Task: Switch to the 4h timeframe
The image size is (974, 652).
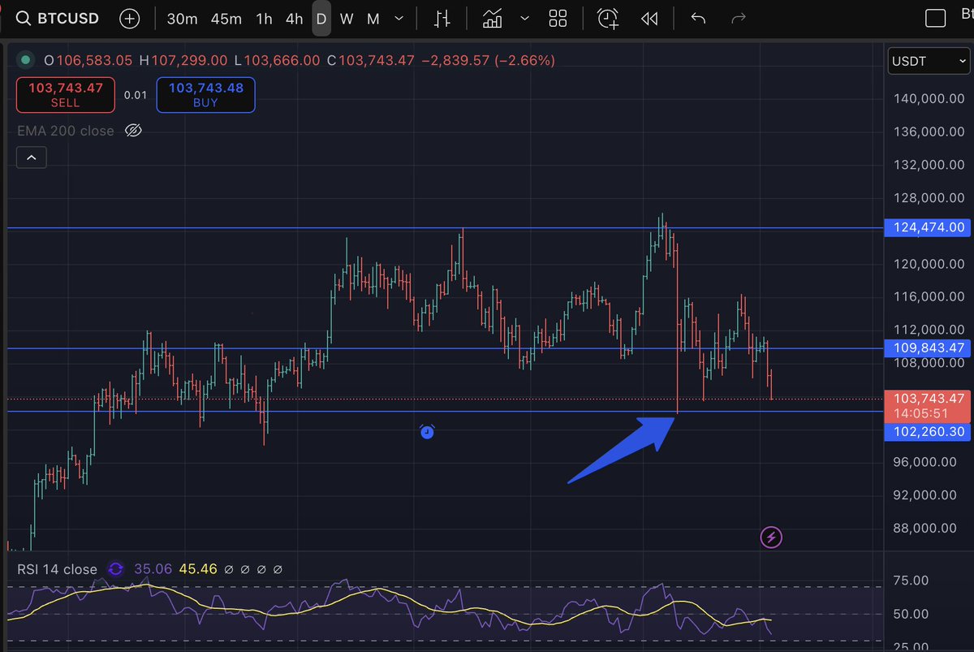Action: coord(294,18)
